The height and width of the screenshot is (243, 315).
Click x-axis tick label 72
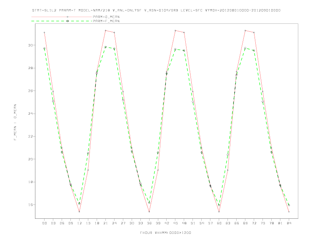tap(254, 223)
